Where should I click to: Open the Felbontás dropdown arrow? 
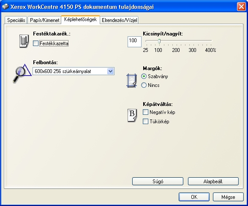(x=110, y=71)
